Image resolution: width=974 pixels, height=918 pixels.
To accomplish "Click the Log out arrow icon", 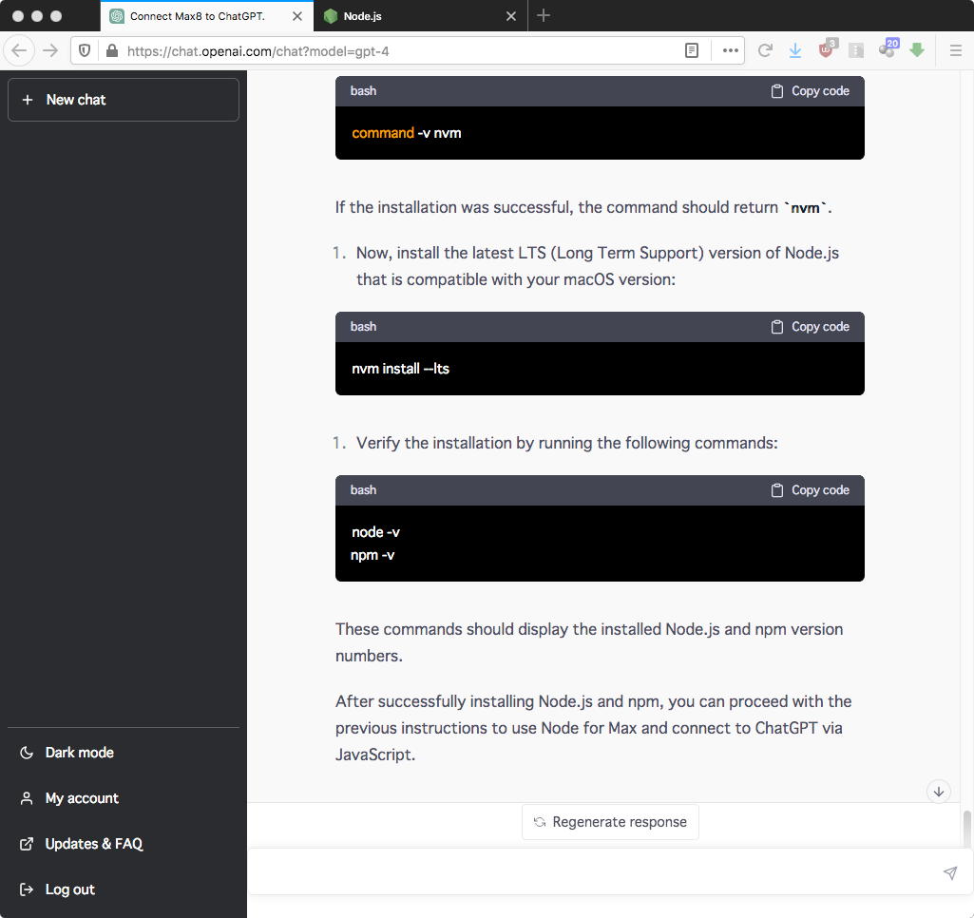I will (x=27, y=889).
